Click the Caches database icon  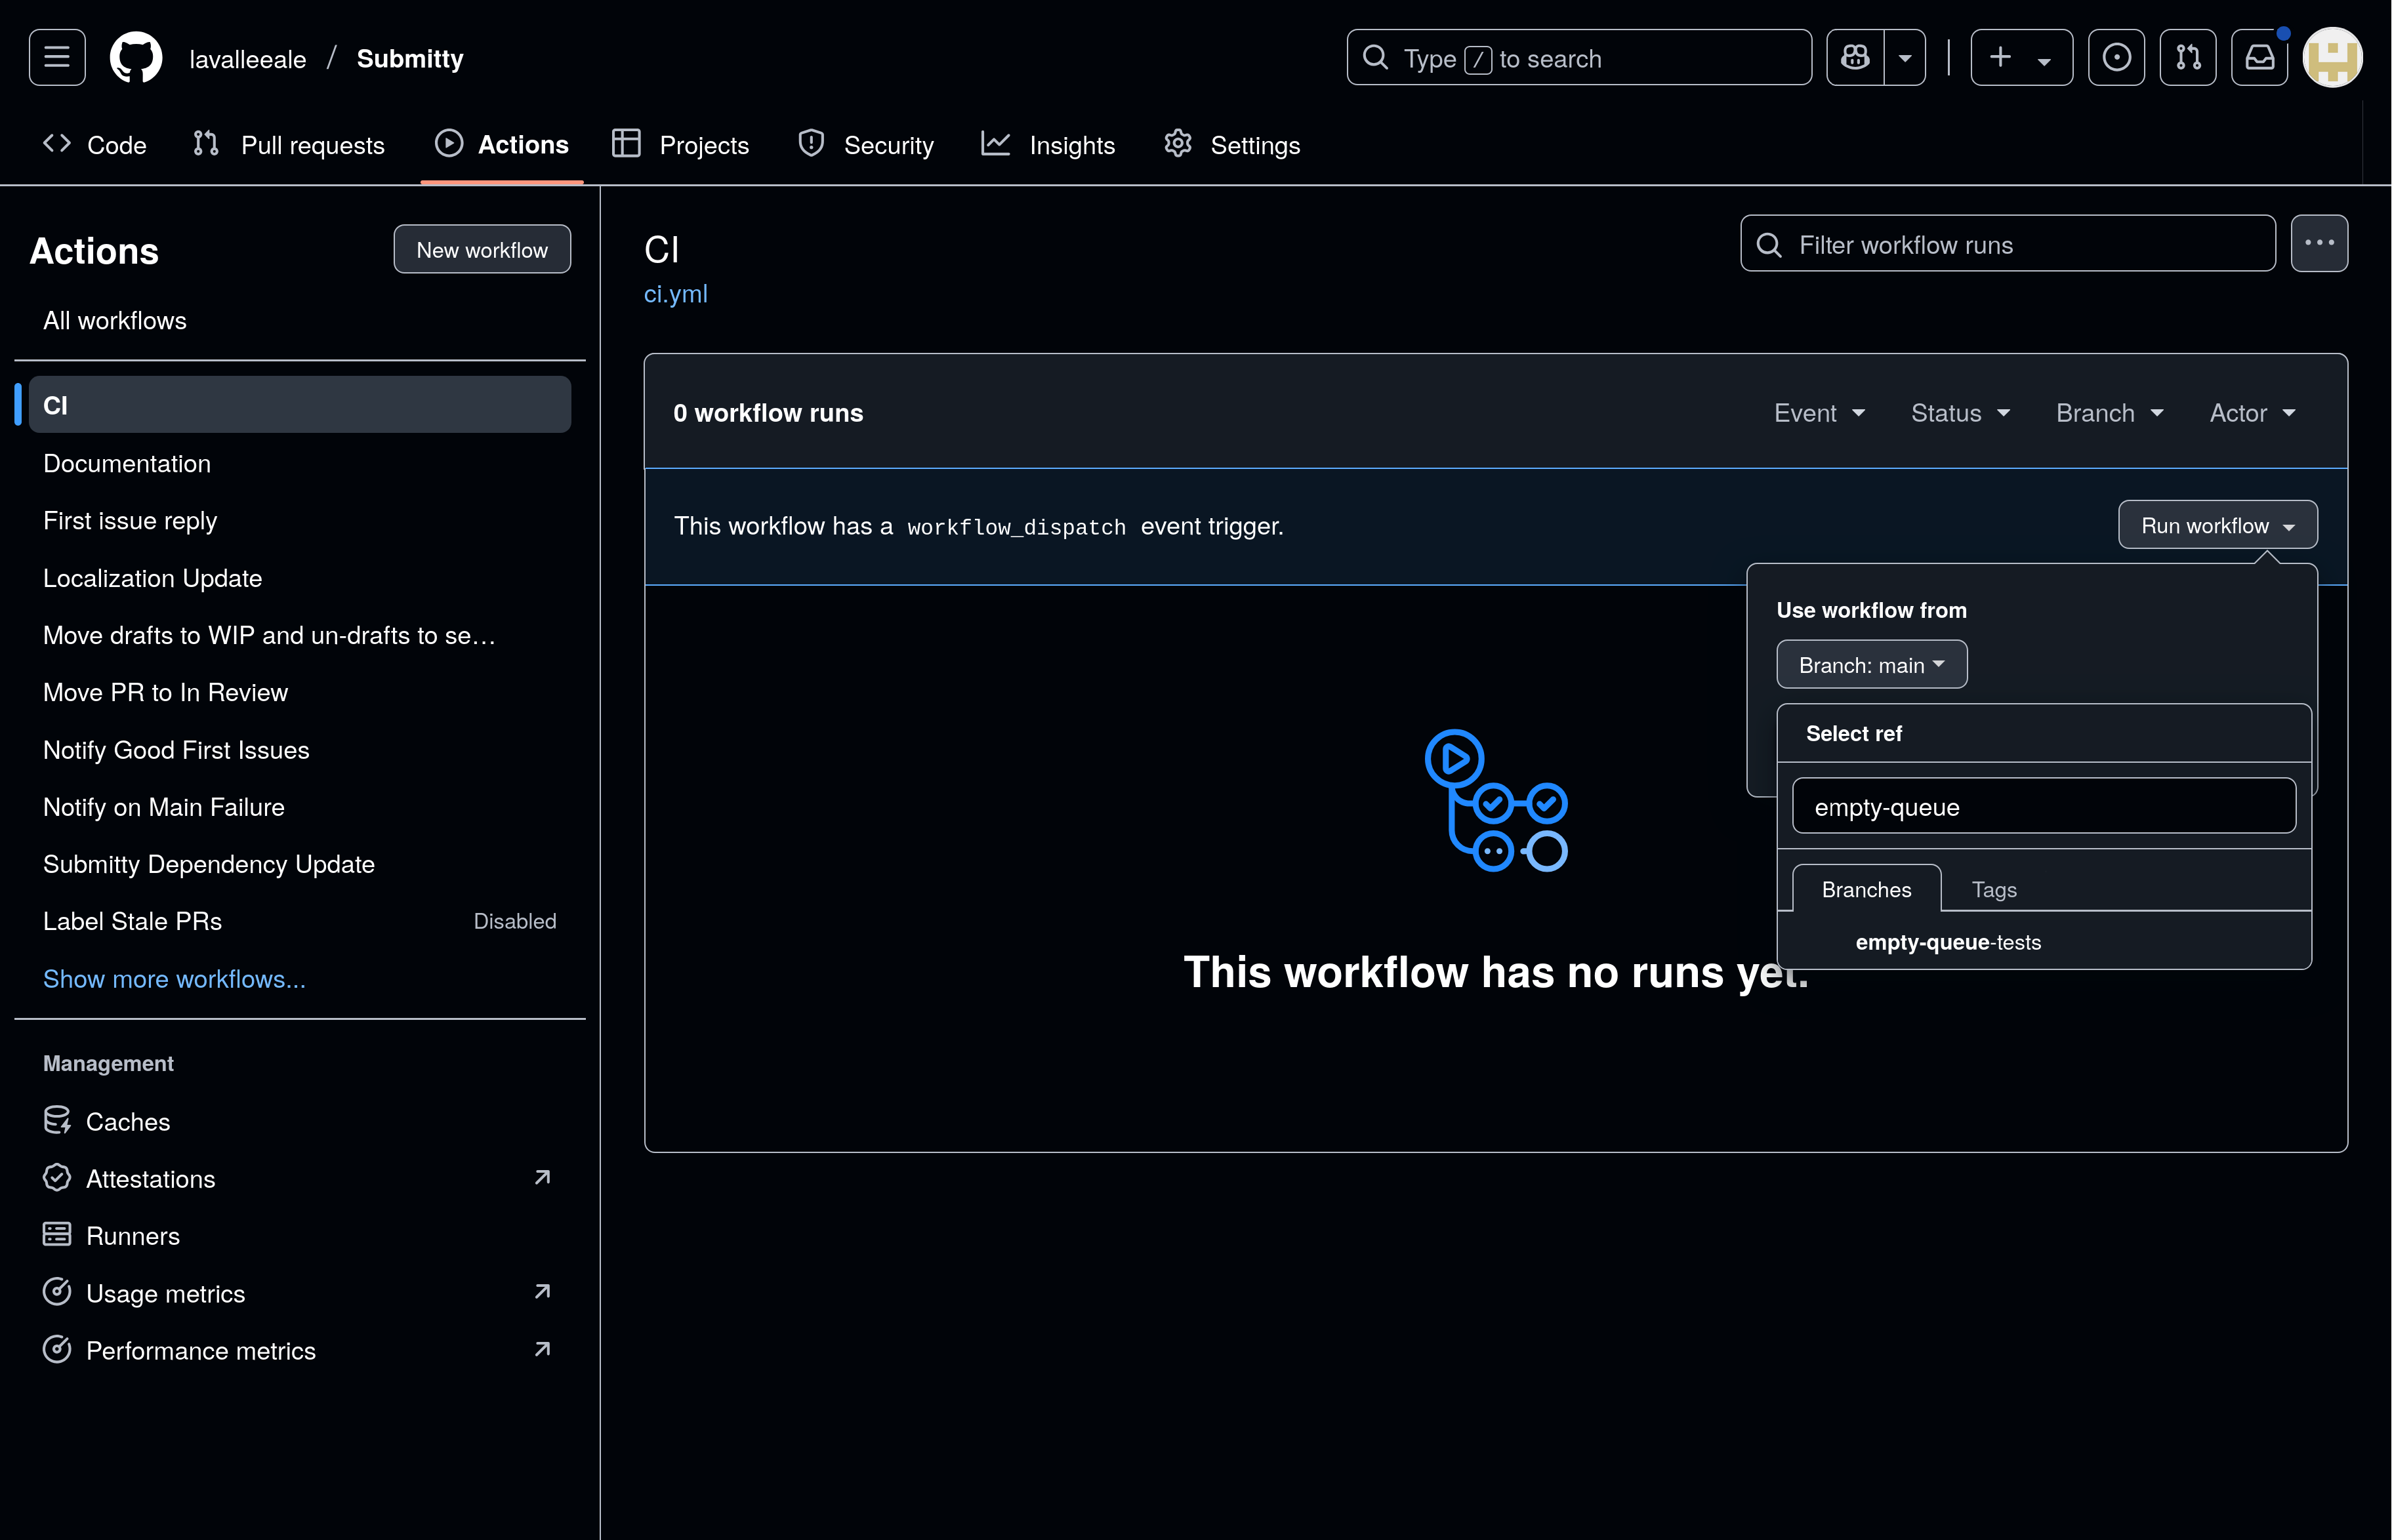[57, 1120]
